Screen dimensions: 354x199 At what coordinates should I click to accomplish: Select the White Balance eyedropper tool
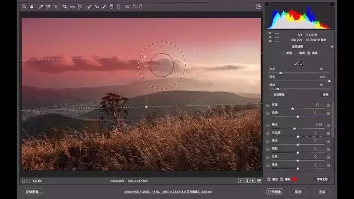pyautogui.click(x=41, y=7)
